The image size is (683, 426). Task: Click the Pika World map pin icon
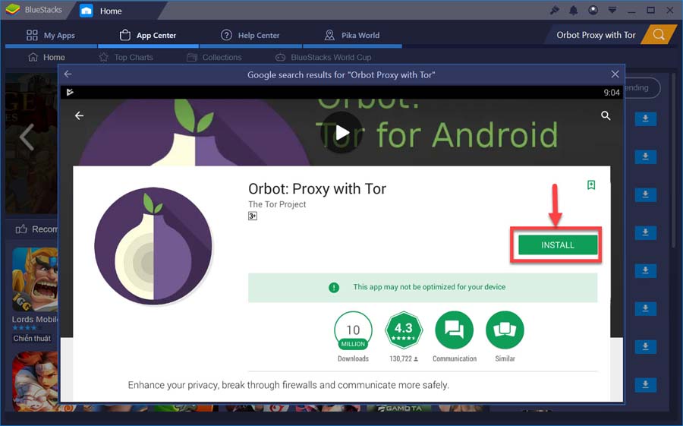pos(329,35)
